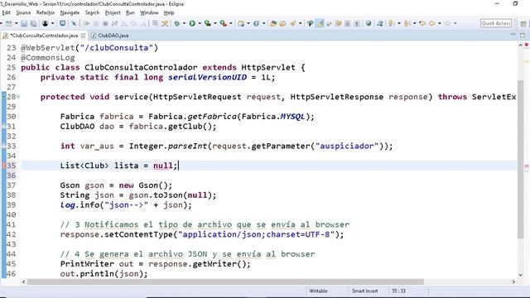Open the Navigate menu
Viewport: 530px width, 298px height.
point(70,13)
